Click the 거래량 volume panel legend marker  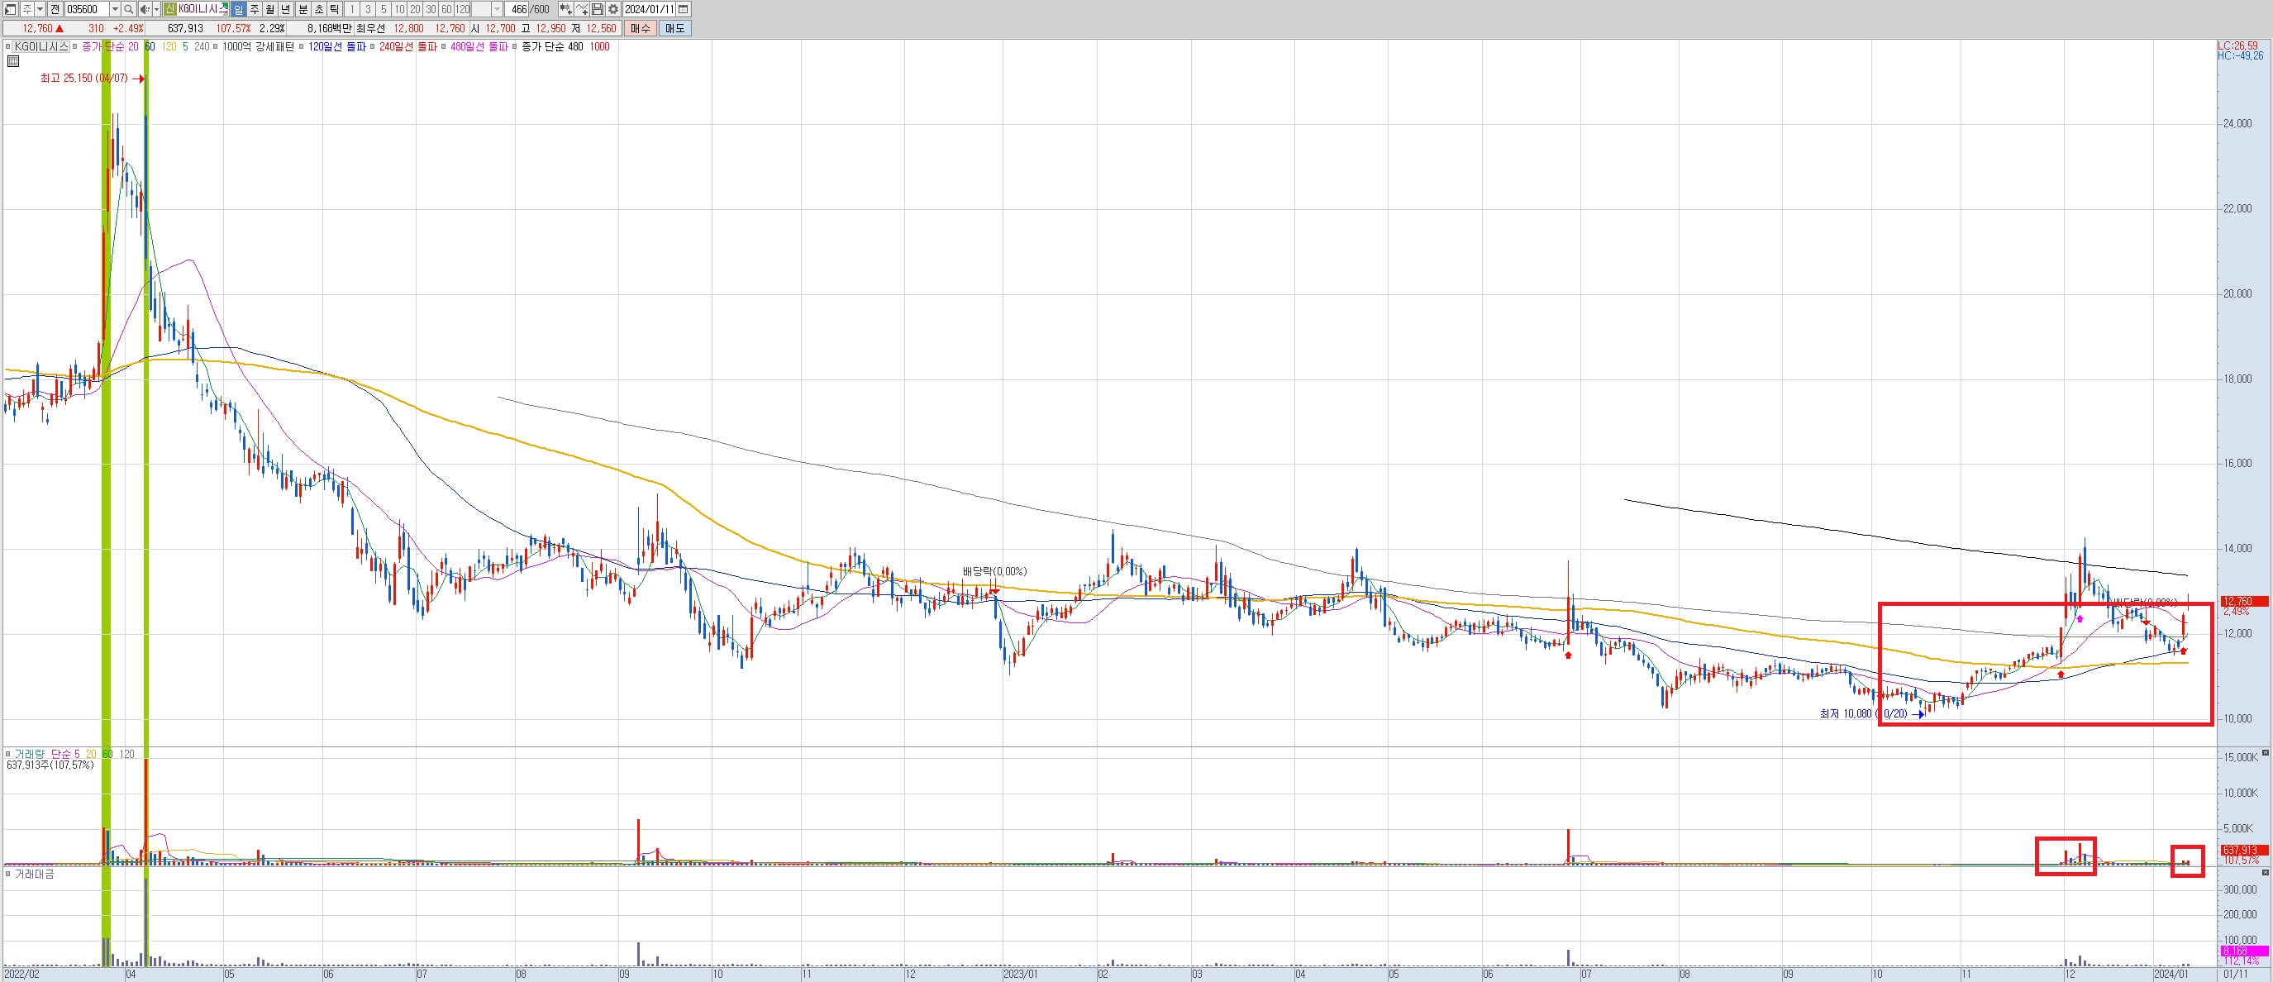pyautogui.click(x=8, y=755)
